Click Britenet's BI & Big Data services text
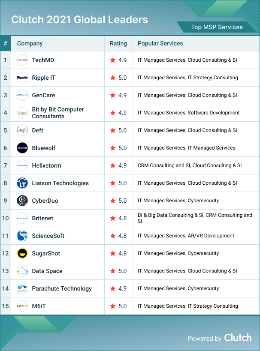Image resolution: width=260 pixels, height=351 pixels. [195, 218]
